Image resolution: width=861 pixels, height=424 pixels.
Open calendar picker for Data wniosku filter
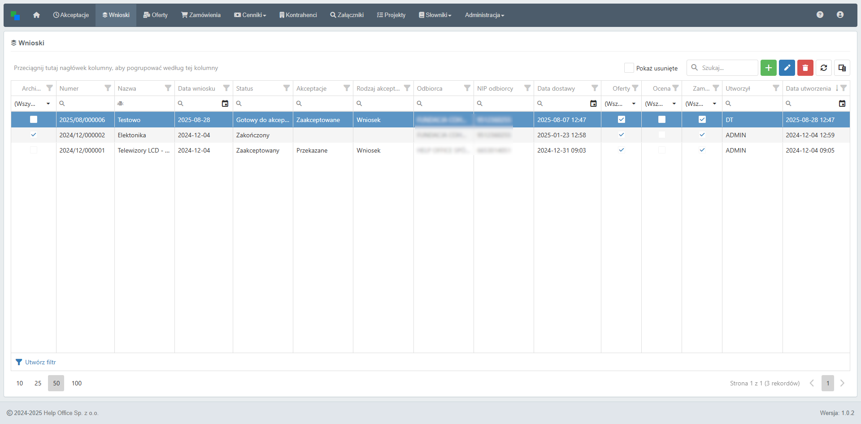point(225,104)
